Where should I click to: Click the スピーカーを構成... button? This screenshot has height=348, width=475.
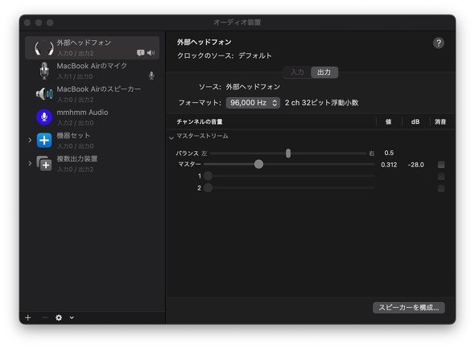tap(409, 308)
